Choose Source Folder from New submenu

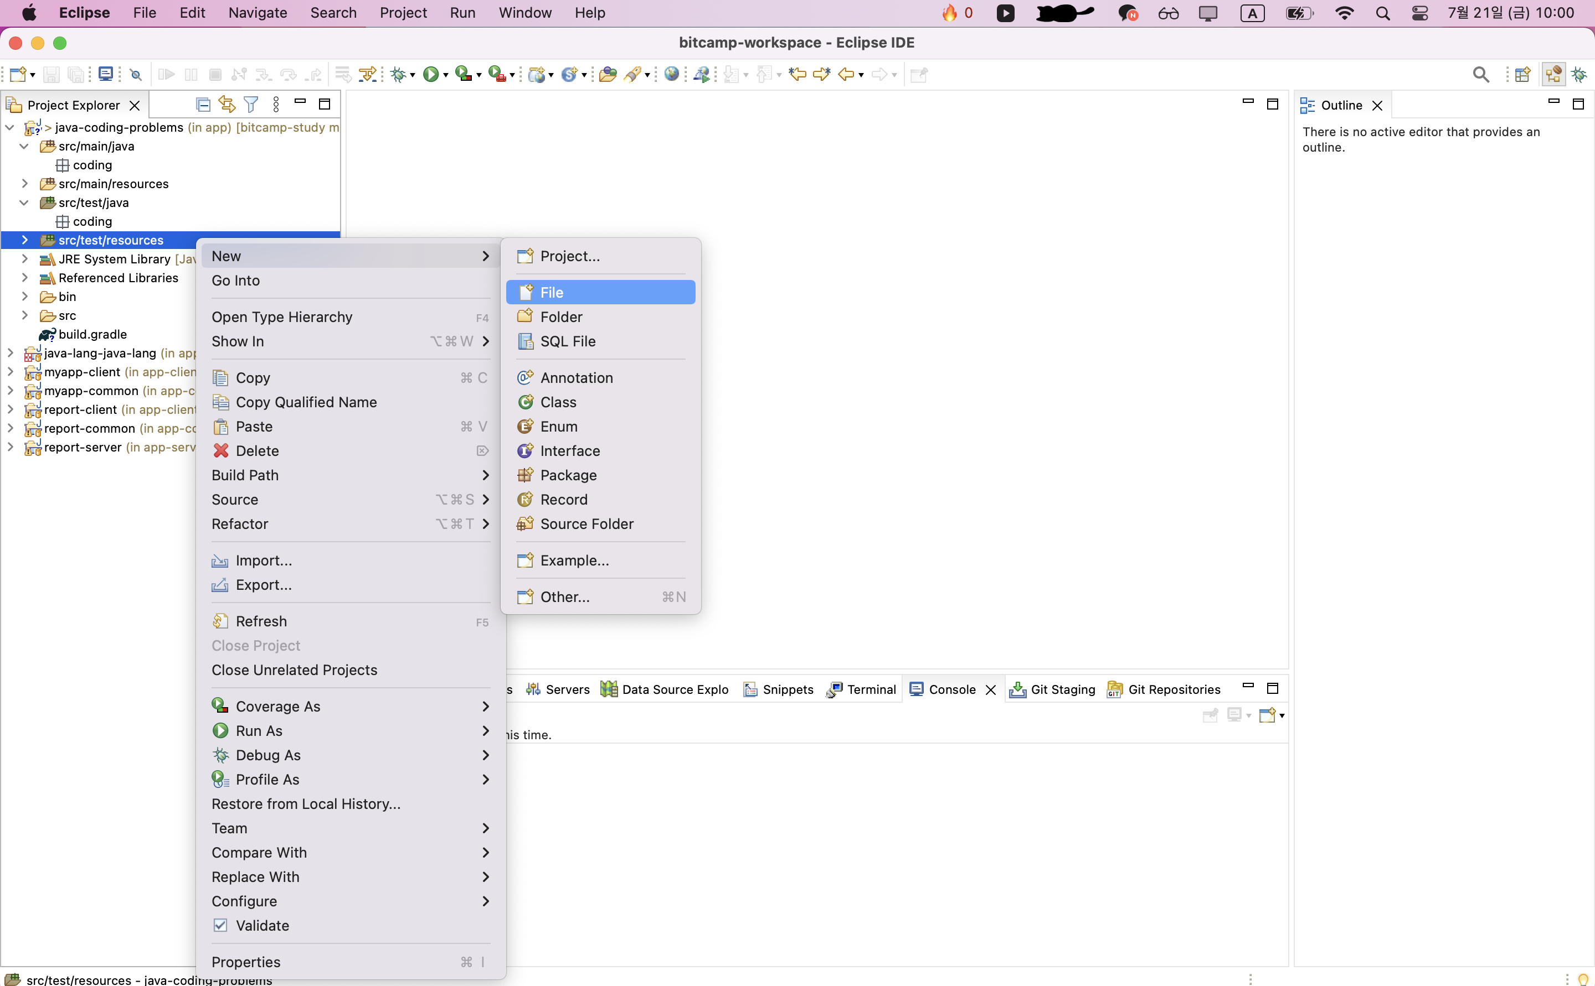586,523
